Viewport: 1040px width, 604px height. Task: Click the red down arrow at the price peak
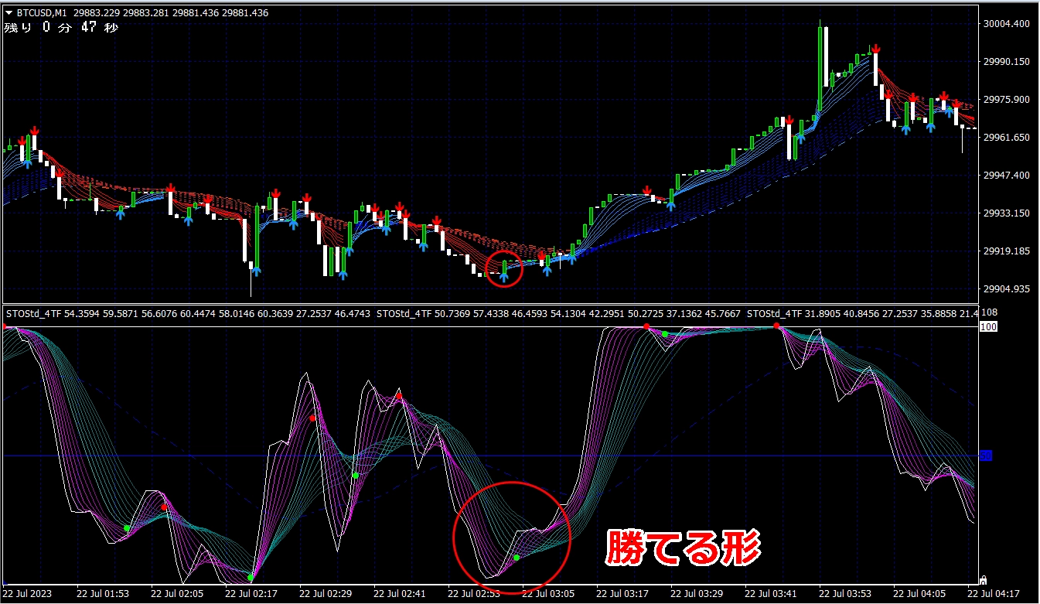click(875, 49)
